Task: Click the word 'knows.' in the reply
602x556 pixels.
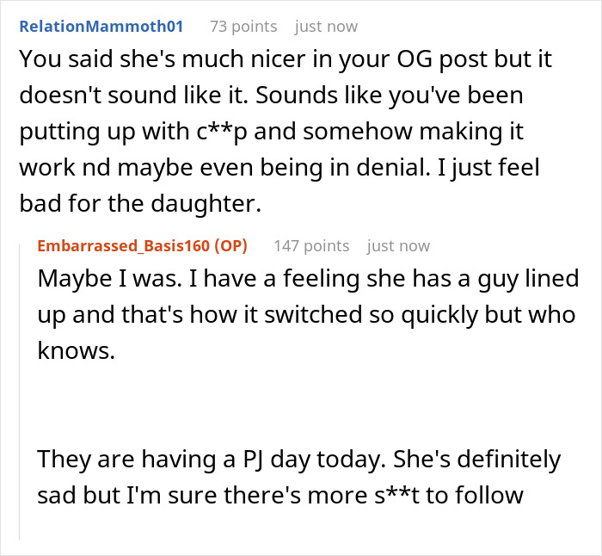Action: coord(76,350)
